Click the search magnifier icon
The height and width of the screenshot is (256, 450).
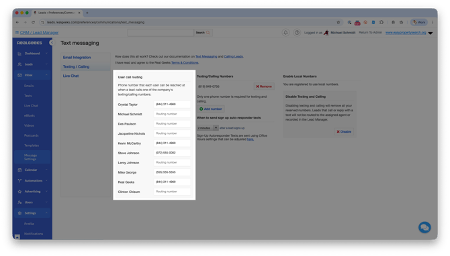tap(208, 33)
